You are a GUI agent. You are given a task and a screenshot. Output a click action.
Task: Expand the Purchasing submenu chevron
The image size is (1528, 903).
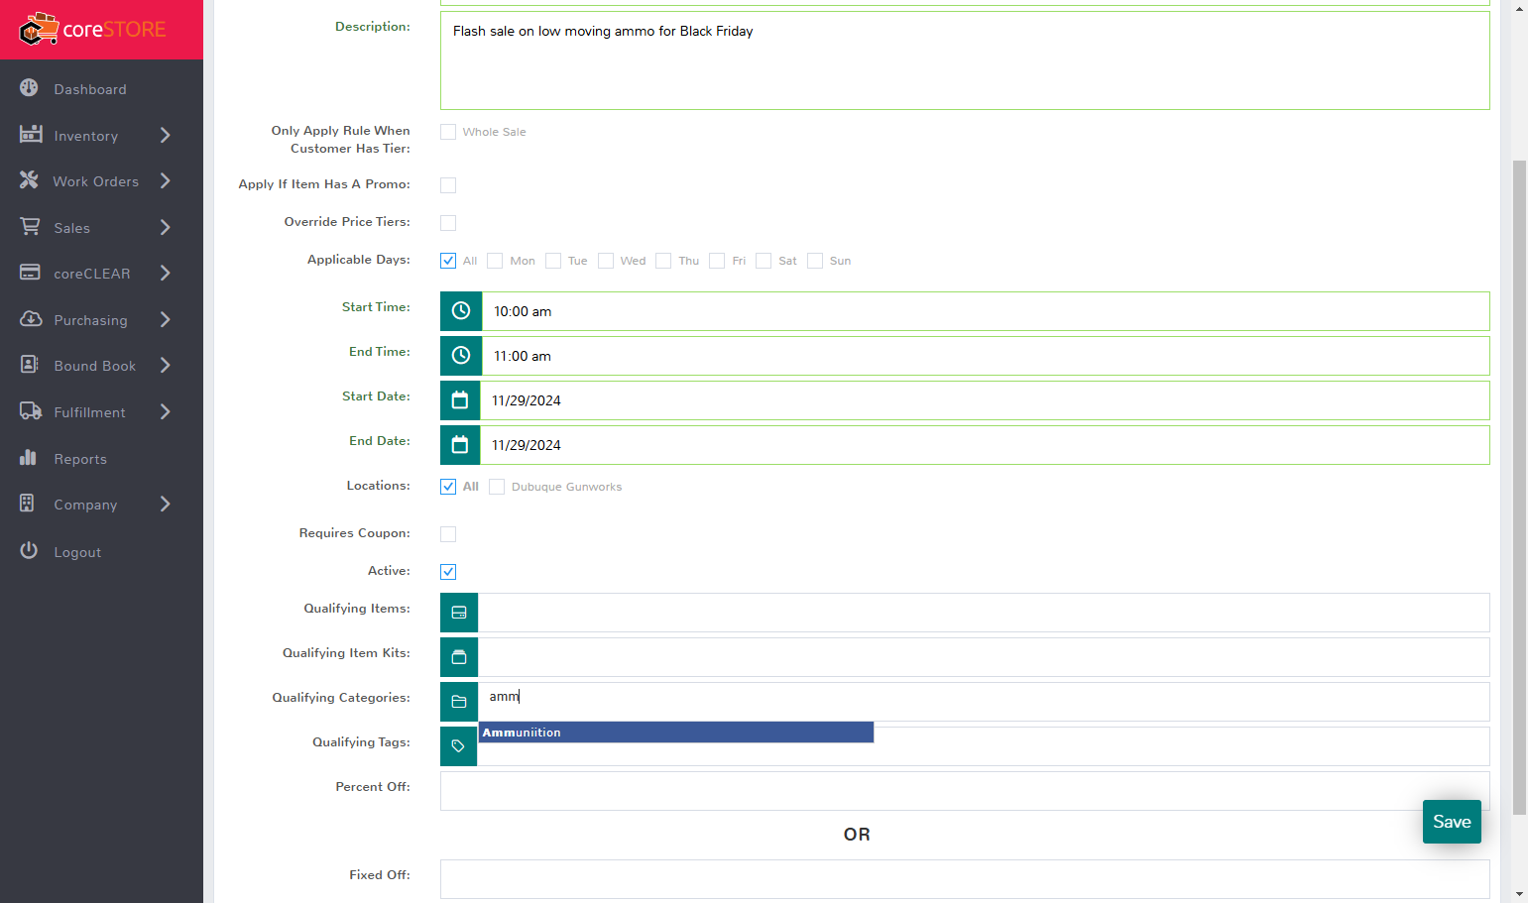[x=166, y=319]
